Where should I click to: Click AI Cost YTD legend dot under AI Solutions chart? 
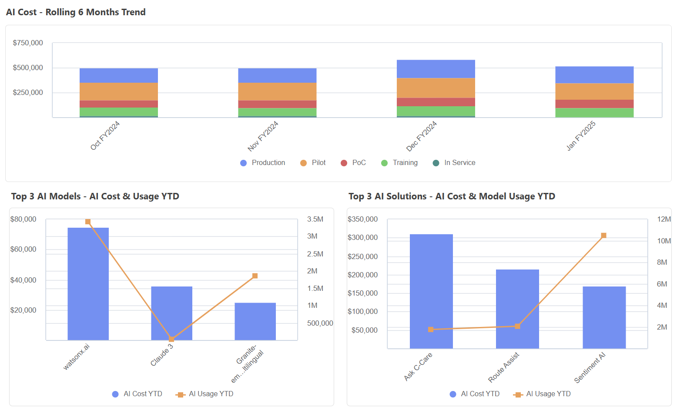click(453, 394)
